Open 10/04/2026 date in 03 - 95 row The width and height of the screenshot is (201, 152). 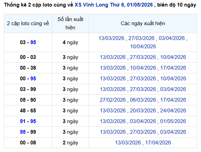[x=143, y=47]
